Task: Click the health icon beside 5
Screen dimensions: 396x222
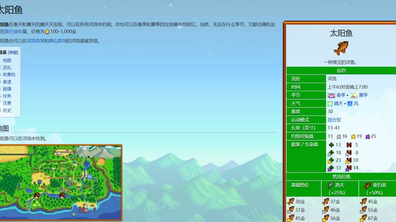Action: point(349,145)
